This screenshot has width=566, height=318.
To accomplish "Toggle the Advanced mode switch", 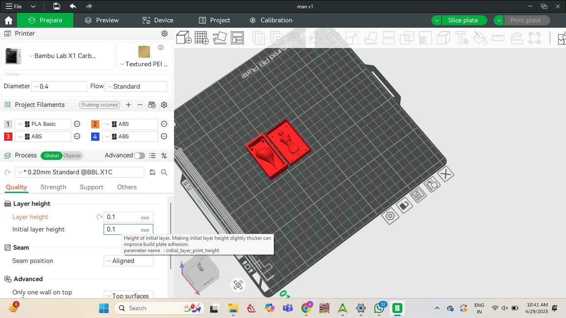I will click(140, 156).
